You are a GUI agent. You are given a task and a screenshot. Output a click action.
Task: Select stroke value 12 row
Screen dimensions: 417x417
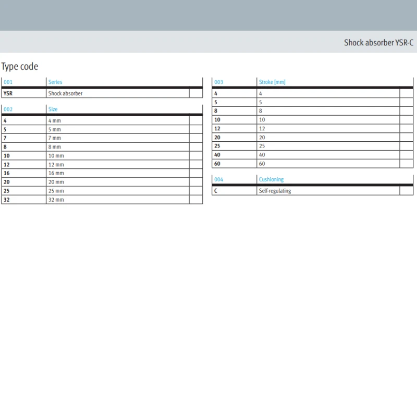click(312, 128)
